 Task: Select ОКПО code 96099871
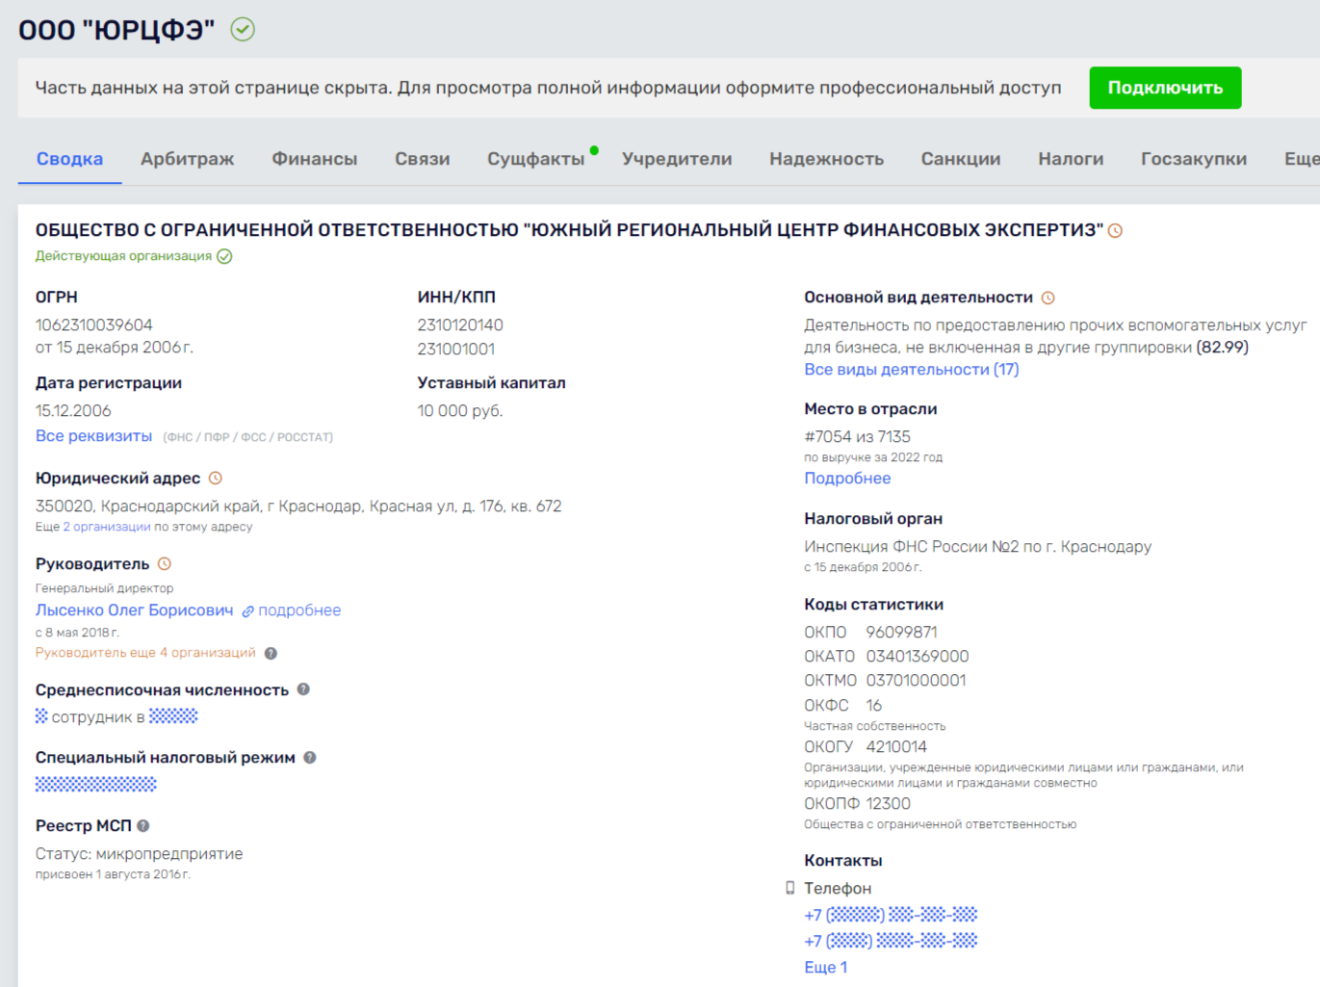pos(901,633)
